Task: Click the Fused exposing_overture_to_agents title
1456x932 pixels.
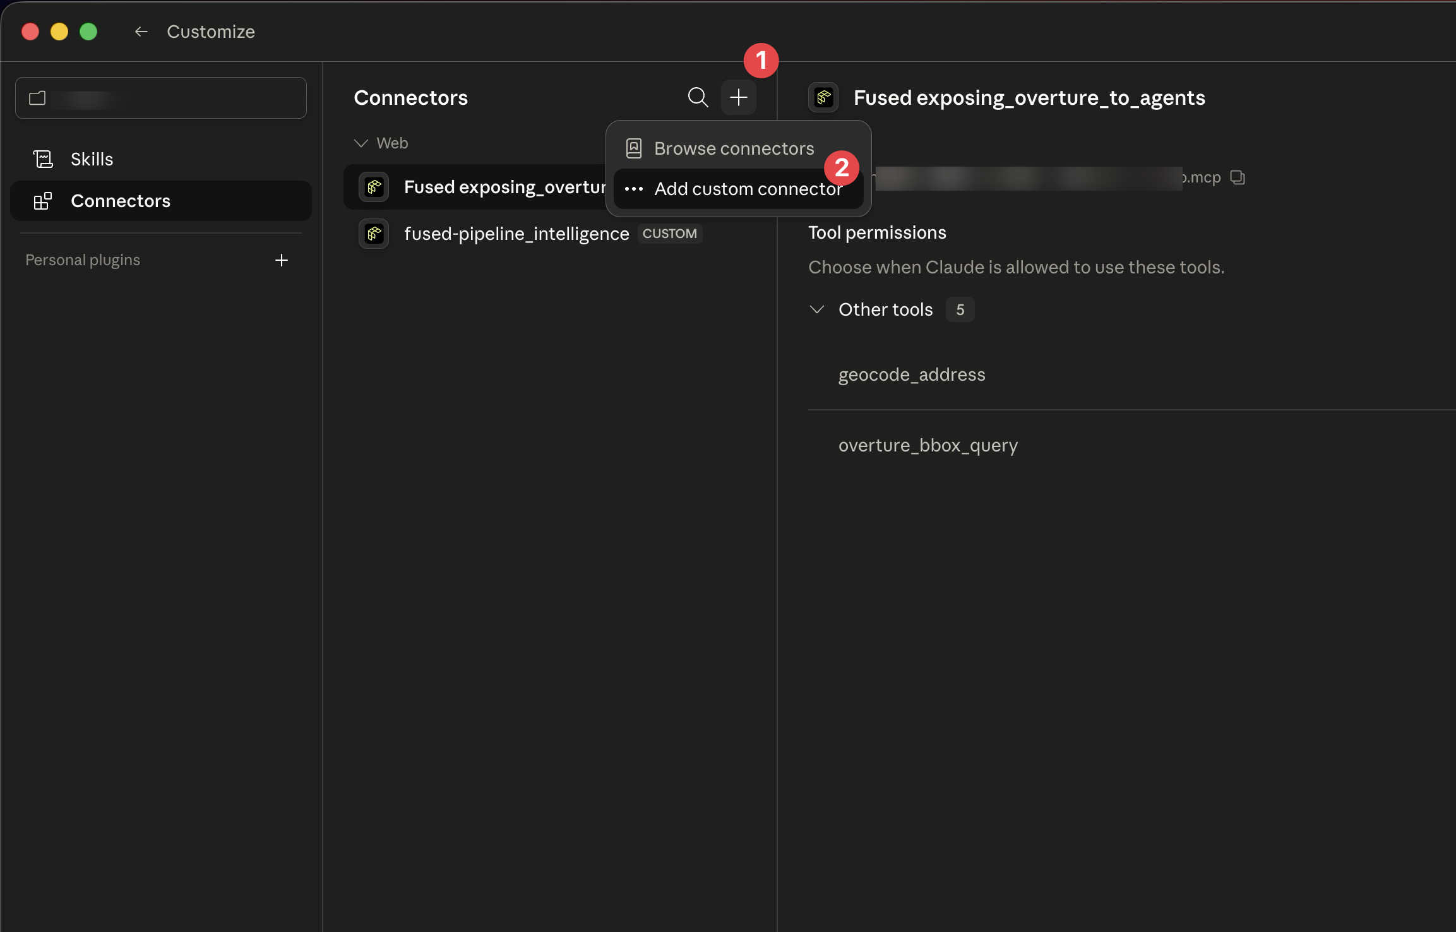Action: (x=1029, y=98)
